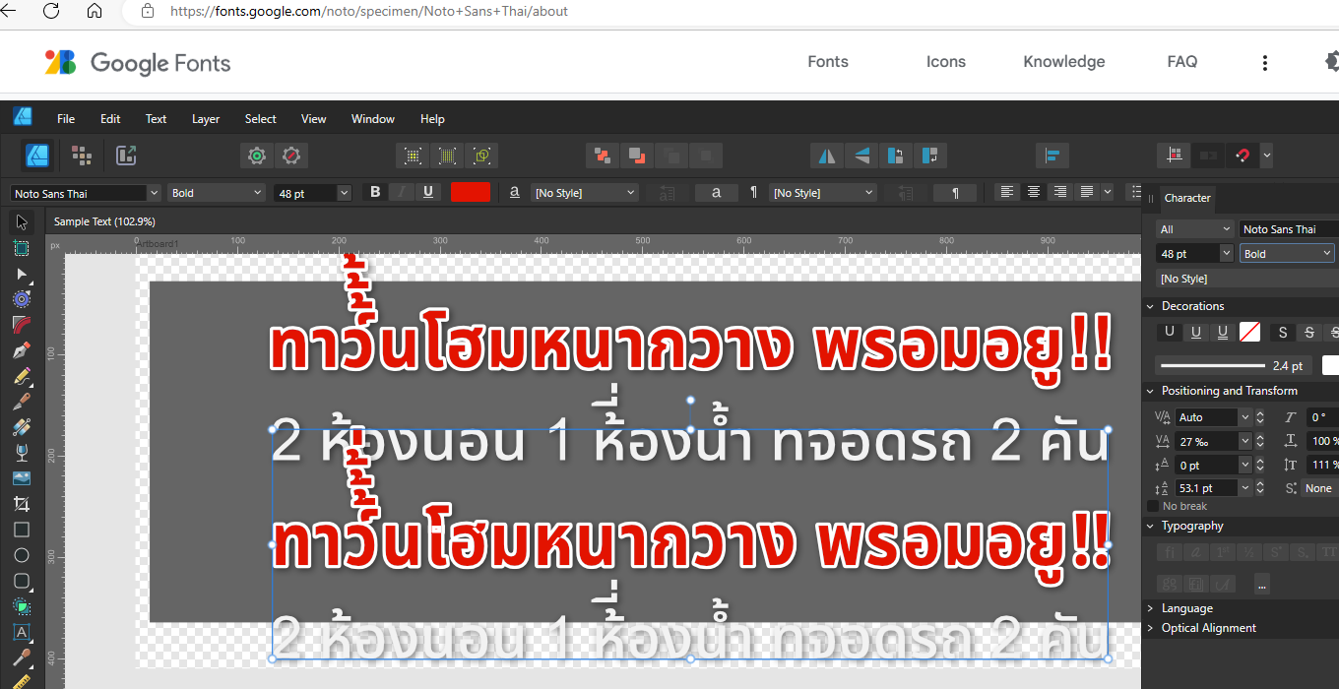This screenshot has width=1339, height=689.
Task: Open font family dropdown arrow in toolbar
Action: [154, 193]
